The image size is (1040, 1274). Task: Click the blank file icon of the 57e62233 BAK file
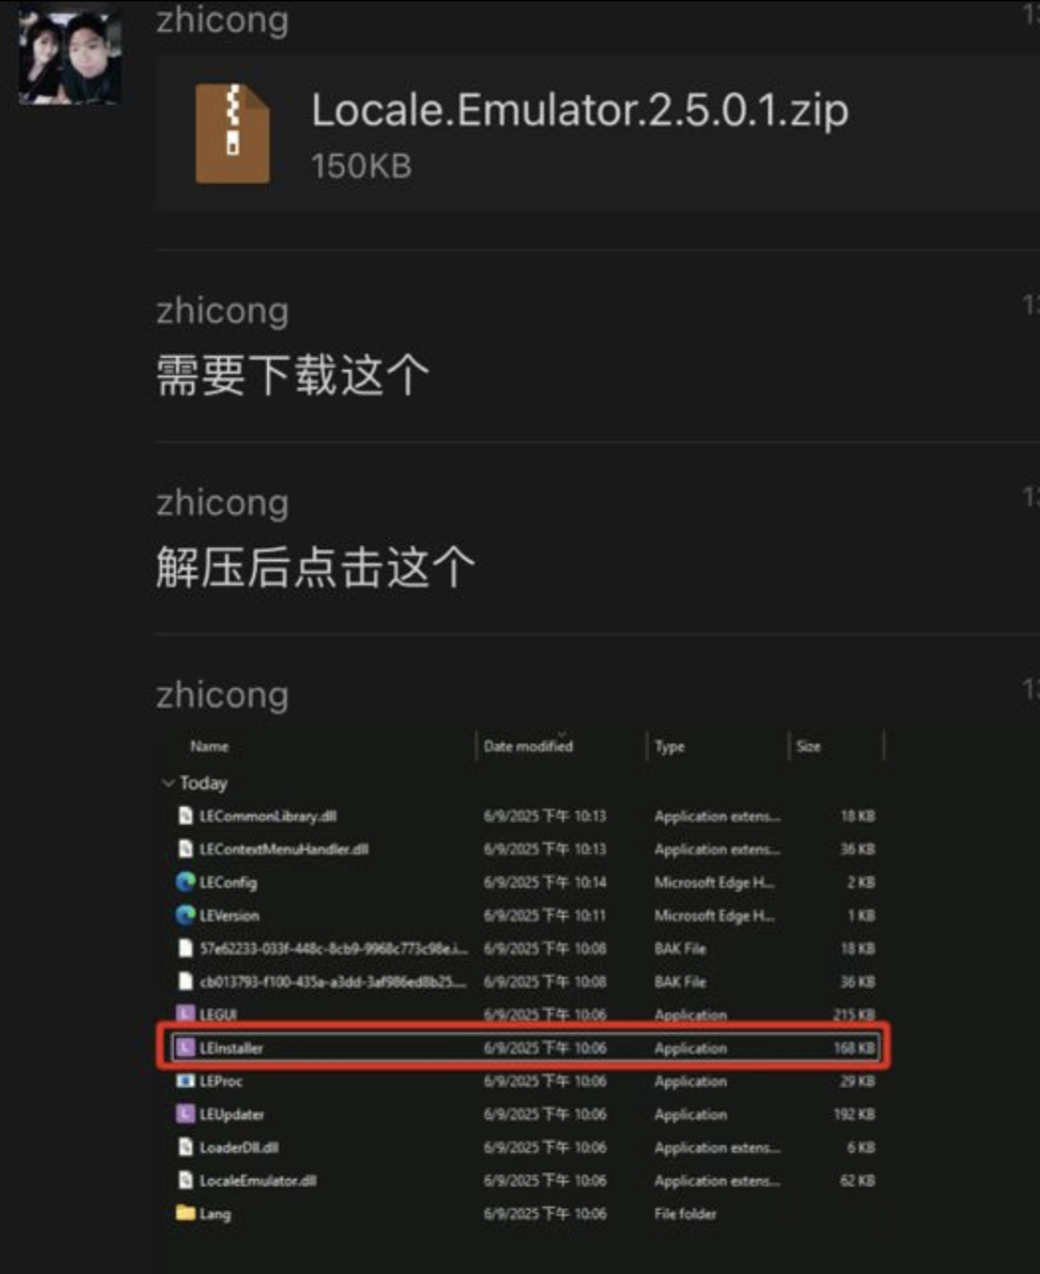click(x=185, y=949)
